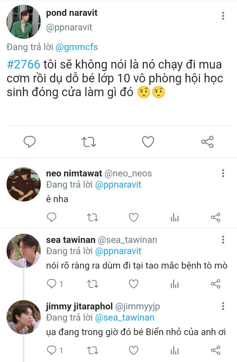Retweet neo nimtawat's reply
237x362 pixels.
tap(92, 217)
